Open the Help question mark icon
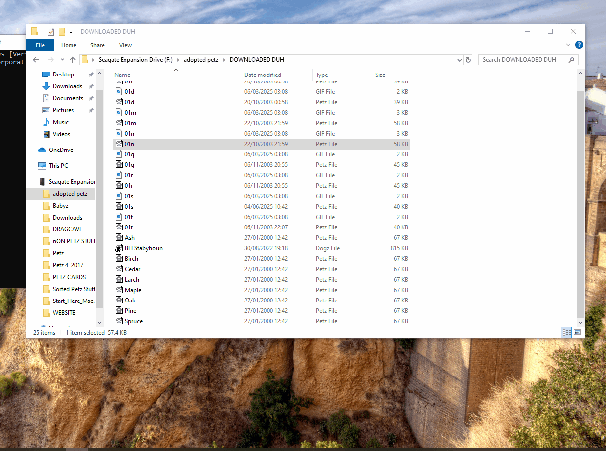606x451 pixels. 579,45
